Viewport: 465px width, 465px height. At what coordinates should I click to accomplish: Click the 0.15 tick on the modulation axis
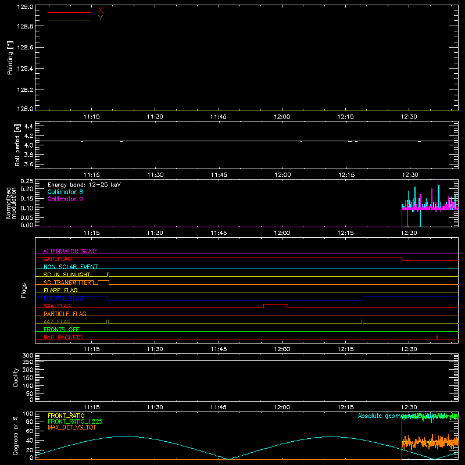coord(27,198)
